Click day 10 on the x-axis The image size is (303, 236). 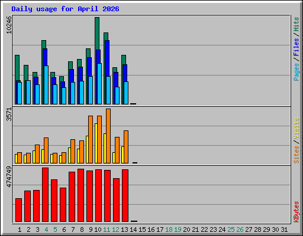[98, 230]
